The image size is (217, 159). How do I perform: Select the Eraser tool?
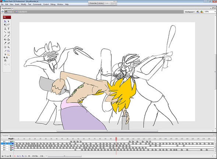point(8,43)
